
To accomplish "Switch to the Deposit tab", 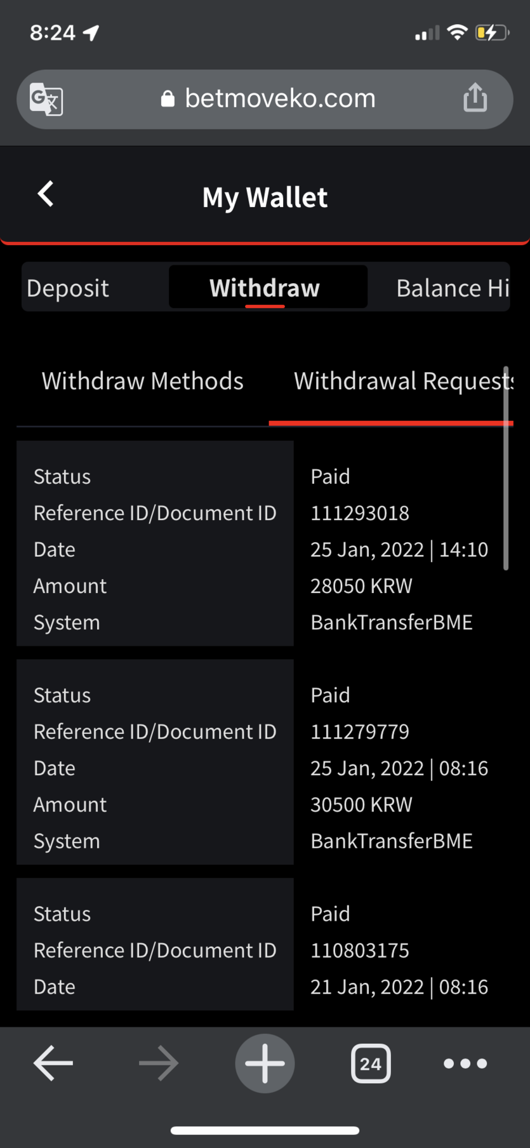I will [68, 288].
